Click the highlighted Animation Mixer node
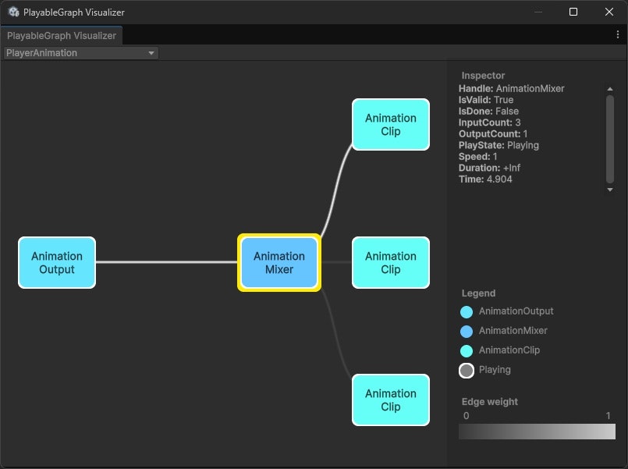Viewport: 628px width, 469px height. pyautogui.click(x=279, y=263)
